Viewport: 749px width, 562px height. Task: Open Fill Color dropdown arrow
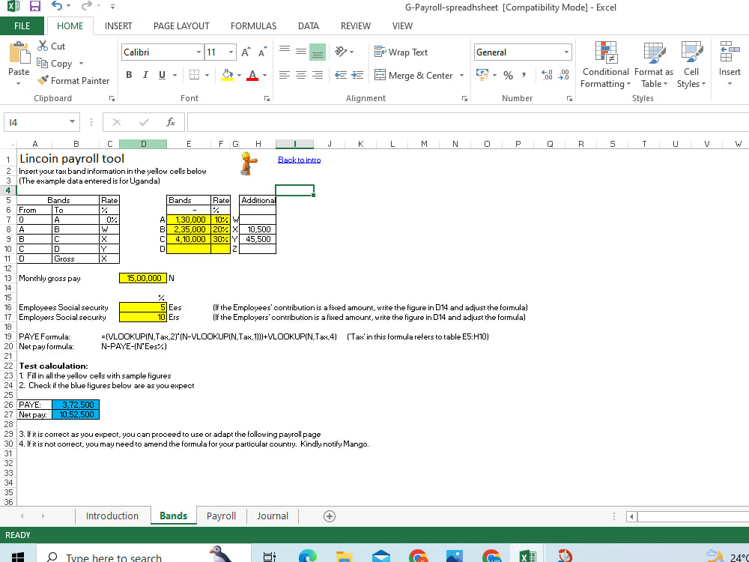(239, 76)
